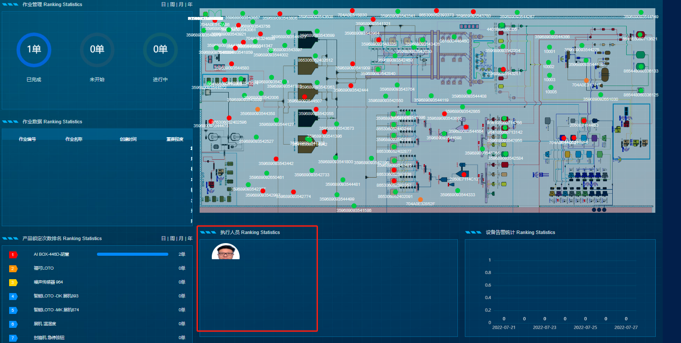The width and height of the screenshot is (681, 343).
Task: Switch 作业管理 panel to 月 view
Action: [x=181, y=4]
